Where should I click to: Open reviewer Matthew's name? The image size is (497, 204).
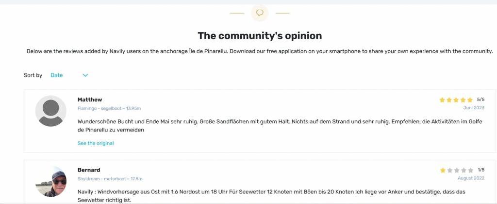coord(90,100)
